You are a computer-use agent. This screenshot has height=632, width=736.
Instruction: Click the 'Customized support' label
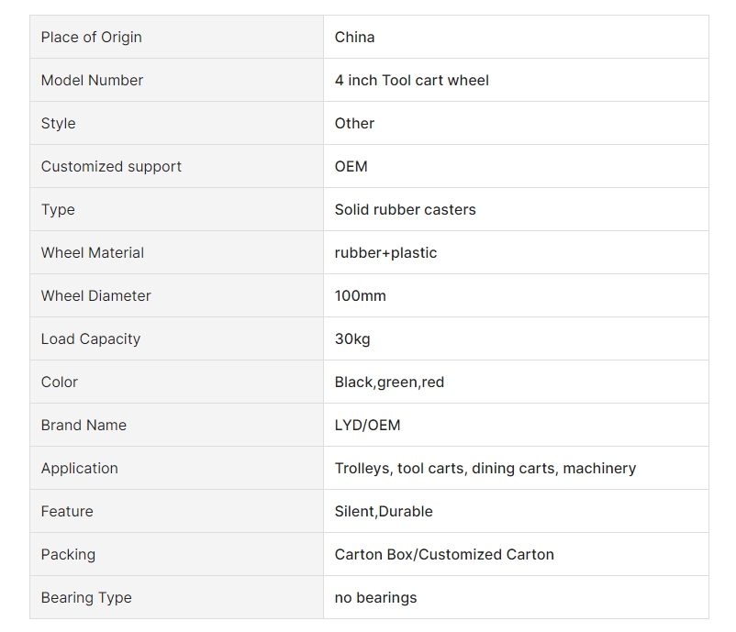pos(111,167)
